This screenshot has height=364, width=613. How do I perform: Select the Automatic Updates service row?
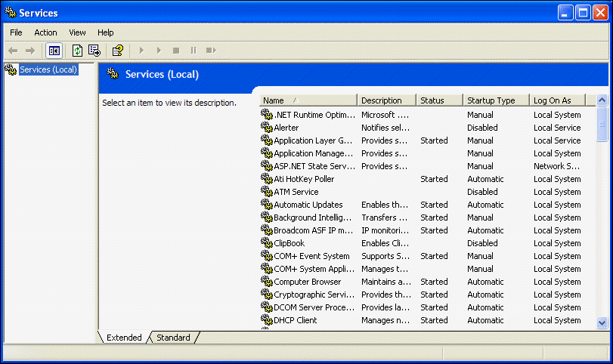tap(308, 205)
